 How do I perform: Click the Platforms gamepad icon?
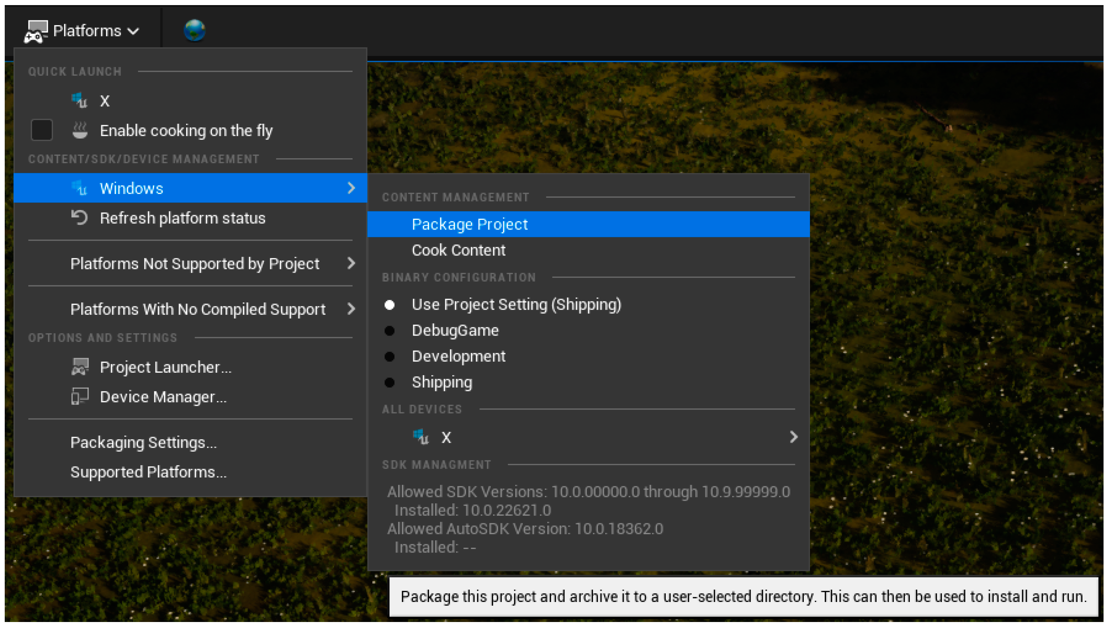(x=35, y=31)
